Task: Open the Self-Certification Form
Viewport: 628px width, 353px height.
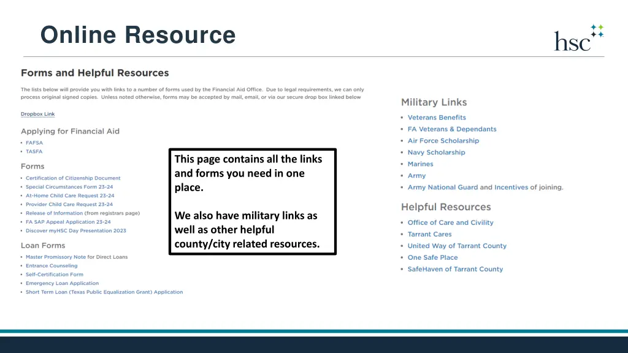Action: point(55,274)
